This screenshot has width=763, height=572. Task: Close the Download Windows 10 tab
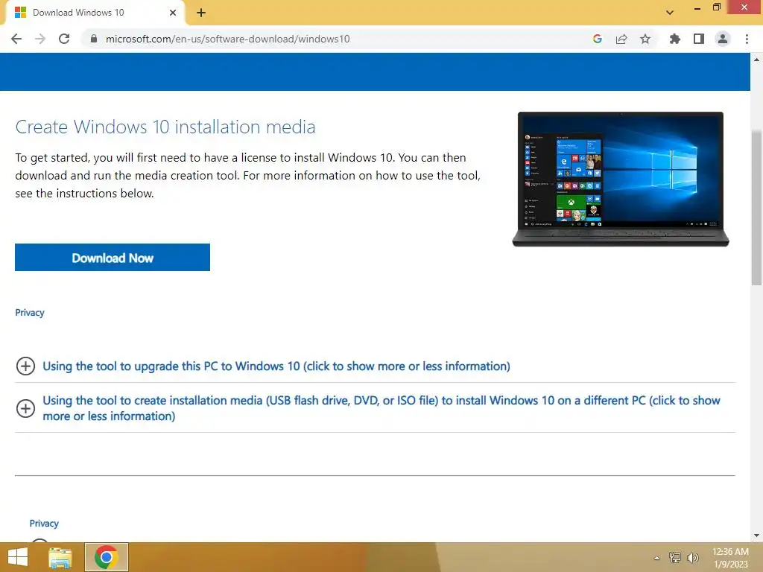tap(173, 13)
